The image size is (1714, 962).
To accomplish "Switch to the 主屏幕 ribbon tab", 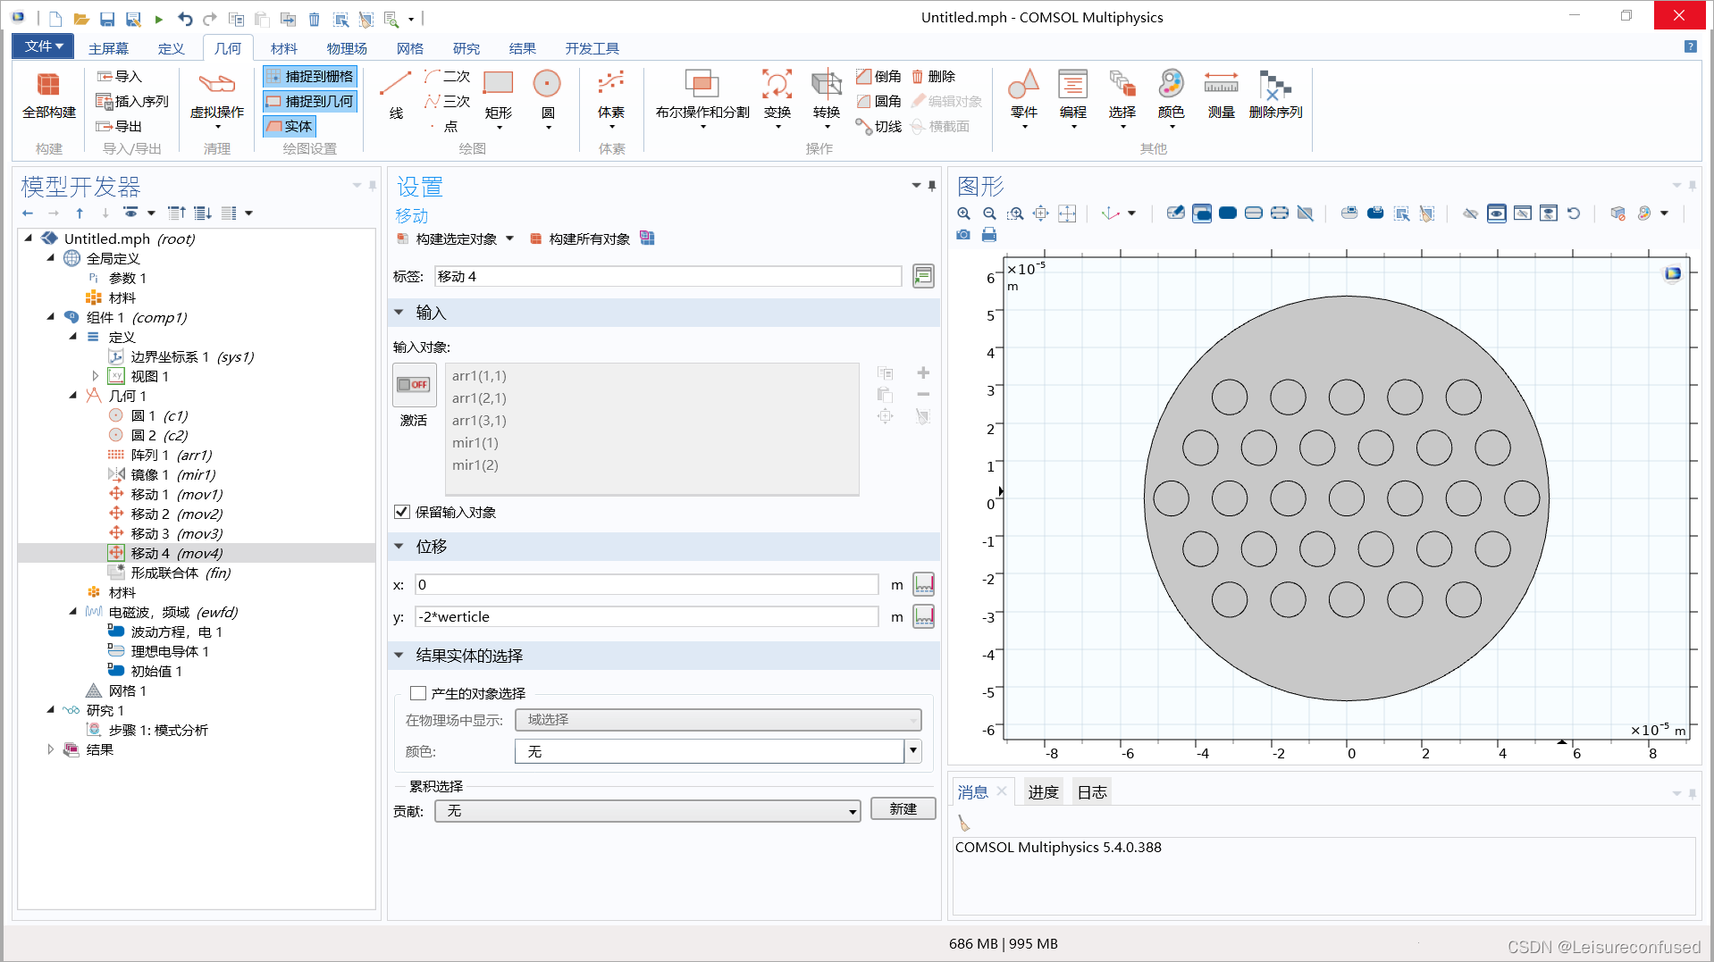I will pyautogui.click(x=108, y=48).
